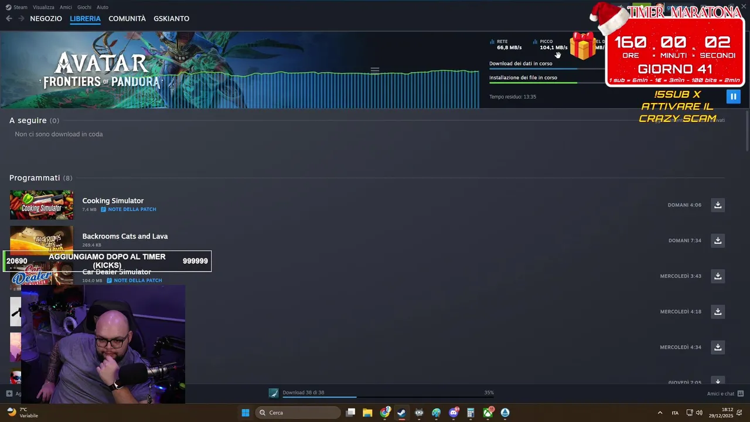Screen dimensions: 750x422
Task: Download the update scheduled Mercoledì 3:43
Action: tap(718, 276)
